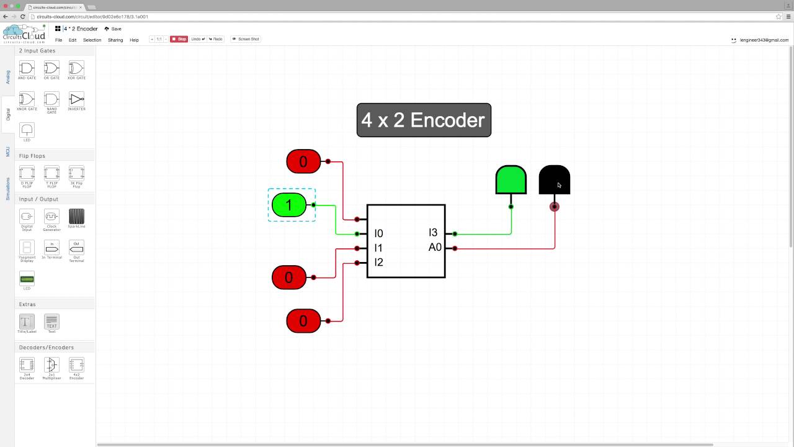Click the Undo button
This screenshot has width=794, height=447.
[198, 39]
